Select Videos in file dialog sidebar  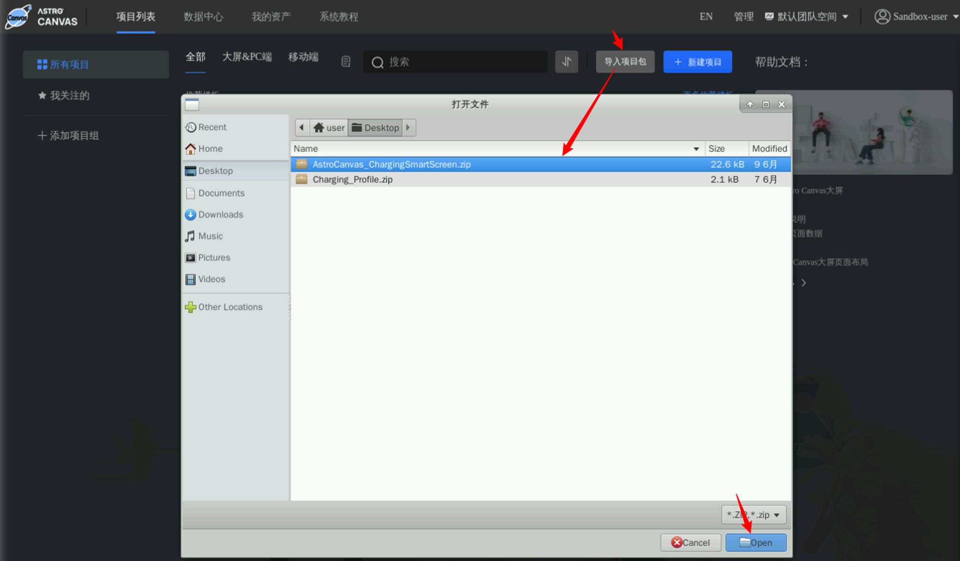pos(211,279)
